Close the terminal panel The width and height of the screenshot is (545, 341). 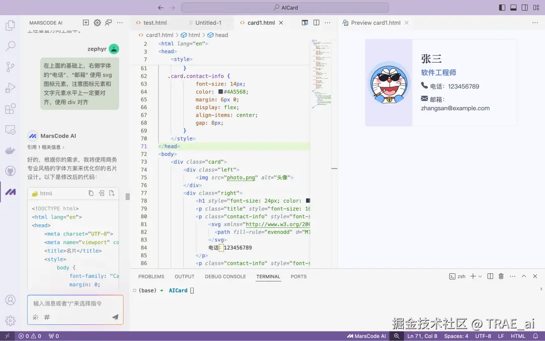pos(535,276)
